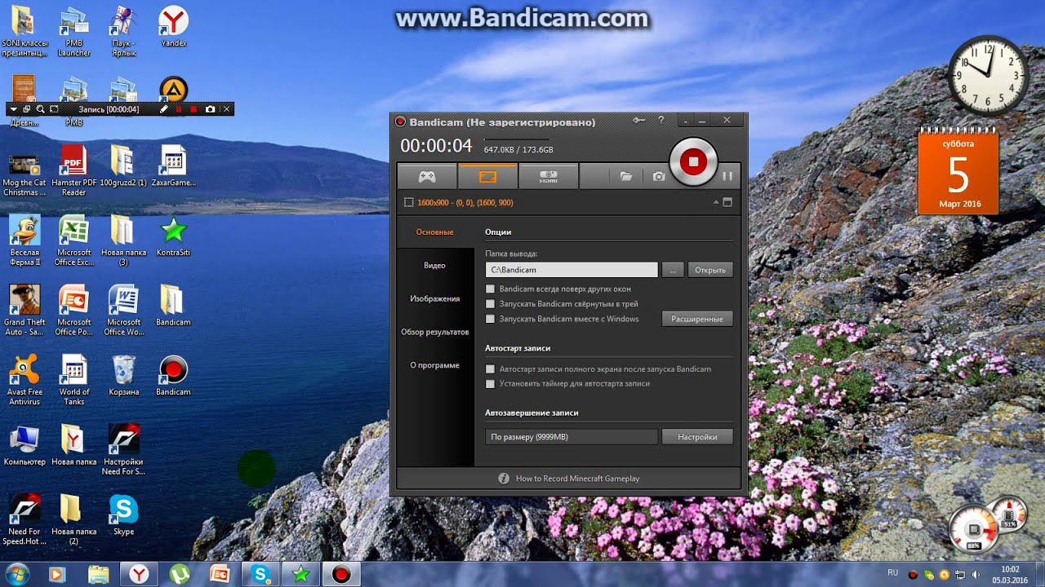Enable Установить таймер для автостарта записи
Viewport: 1045px width, 587px height.
coord(491,383)
